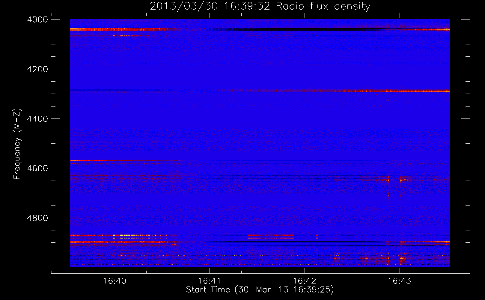Image resolution: width=485 pixels, height=300 pixels.
Task: Click the plot title '2013/03/30 16:39:32 Radio flux density'
Action: [260, 6]
